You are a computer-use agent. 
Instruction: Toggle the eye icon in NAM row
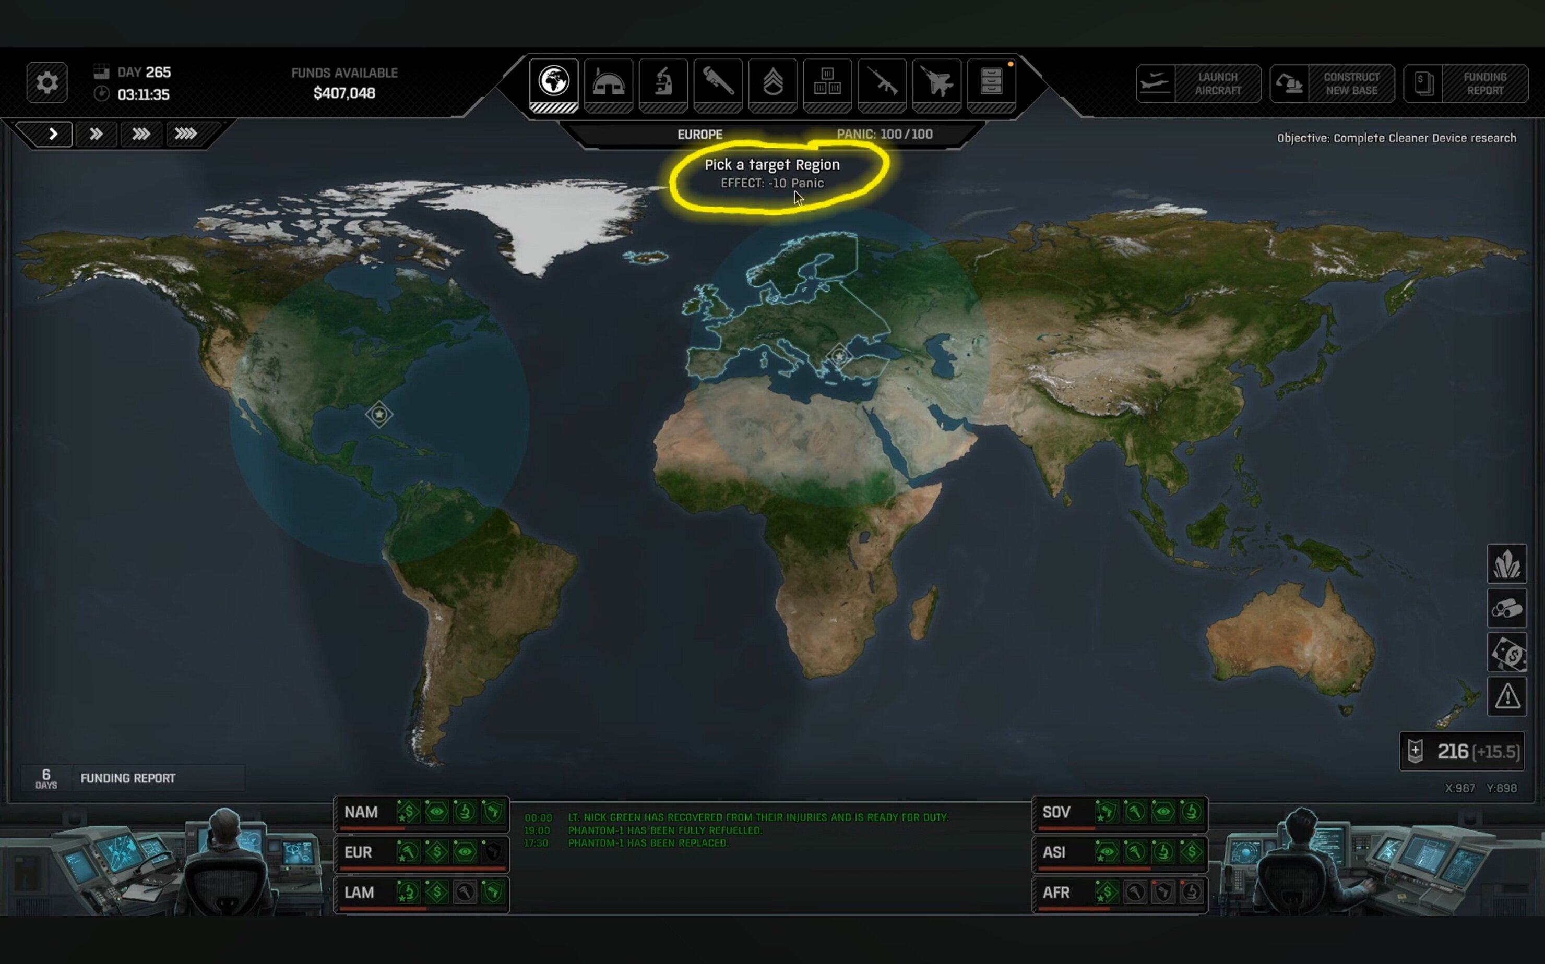point(437,812)
